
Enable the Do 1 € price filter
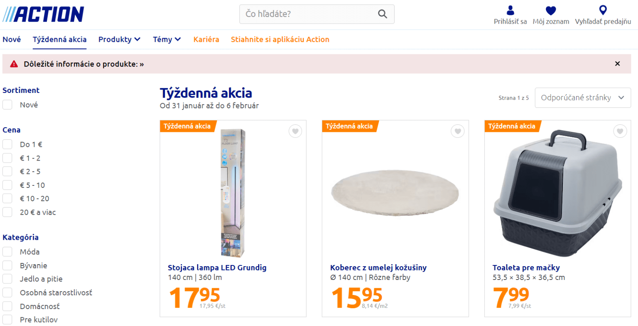(x=7, y=144)
